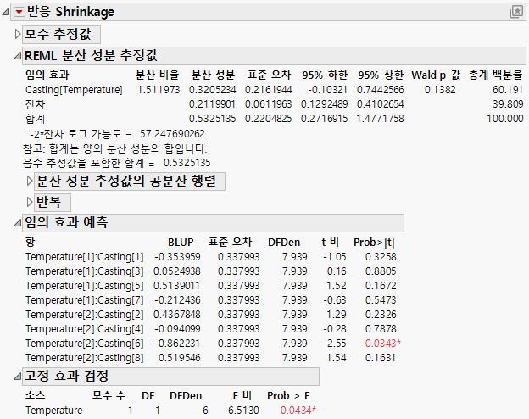The image size is (529, 419).
Task: Select the 95% 상한 column header
Action: (x=381, y=75)
